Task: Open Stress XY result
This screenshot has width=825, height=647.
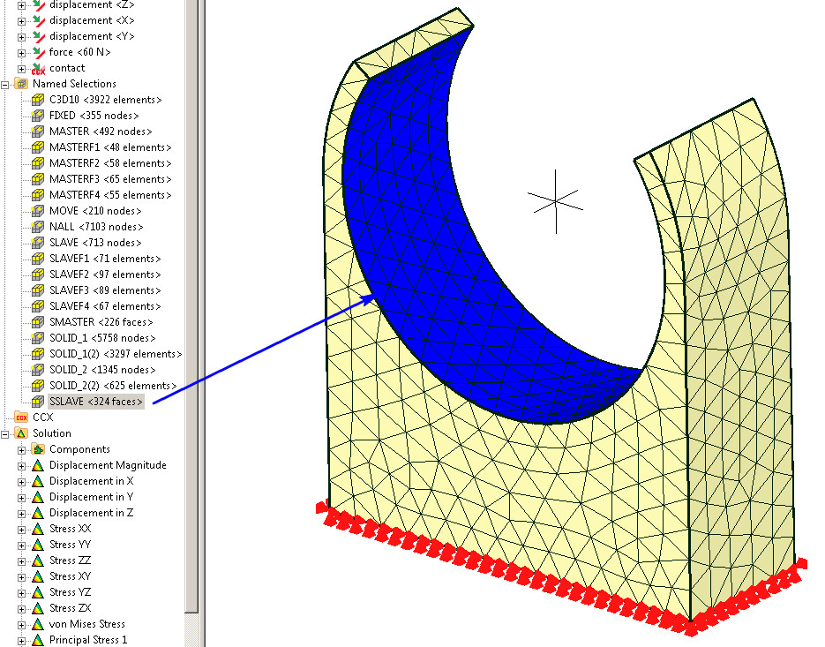Action: tap(70, 576)
